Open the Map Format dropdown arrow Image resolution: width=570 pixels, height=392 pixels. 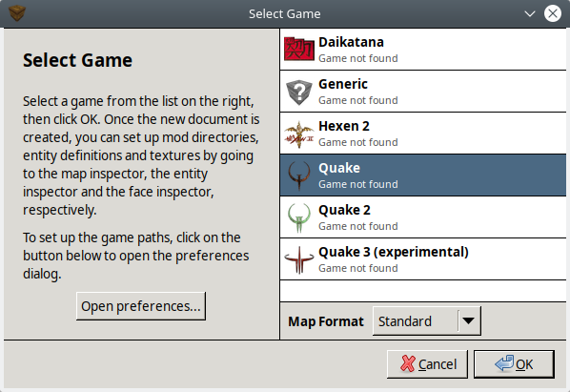pos(469,320)
